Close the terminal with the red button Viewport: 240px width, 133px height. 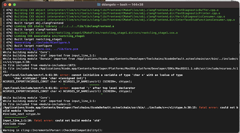click(x=5, y=5)
